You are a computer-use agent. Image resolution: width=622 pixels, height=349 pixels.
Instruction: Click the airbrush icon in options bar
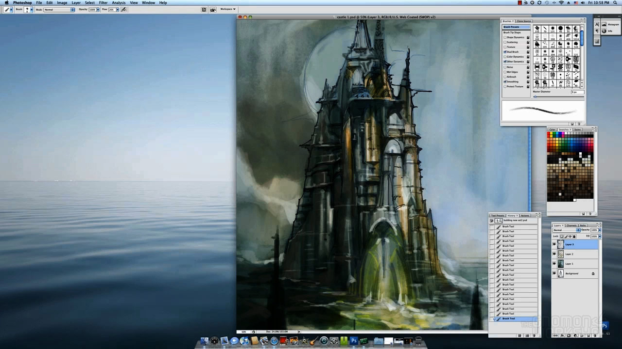[x=124, y=9]
